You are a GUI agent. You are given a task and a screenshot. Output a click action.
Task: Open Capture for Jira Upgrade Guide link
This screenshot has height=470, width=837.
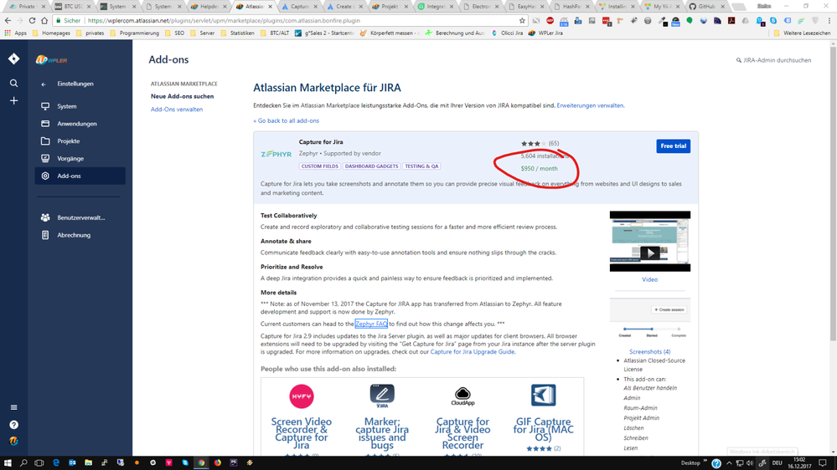point(473,352)
